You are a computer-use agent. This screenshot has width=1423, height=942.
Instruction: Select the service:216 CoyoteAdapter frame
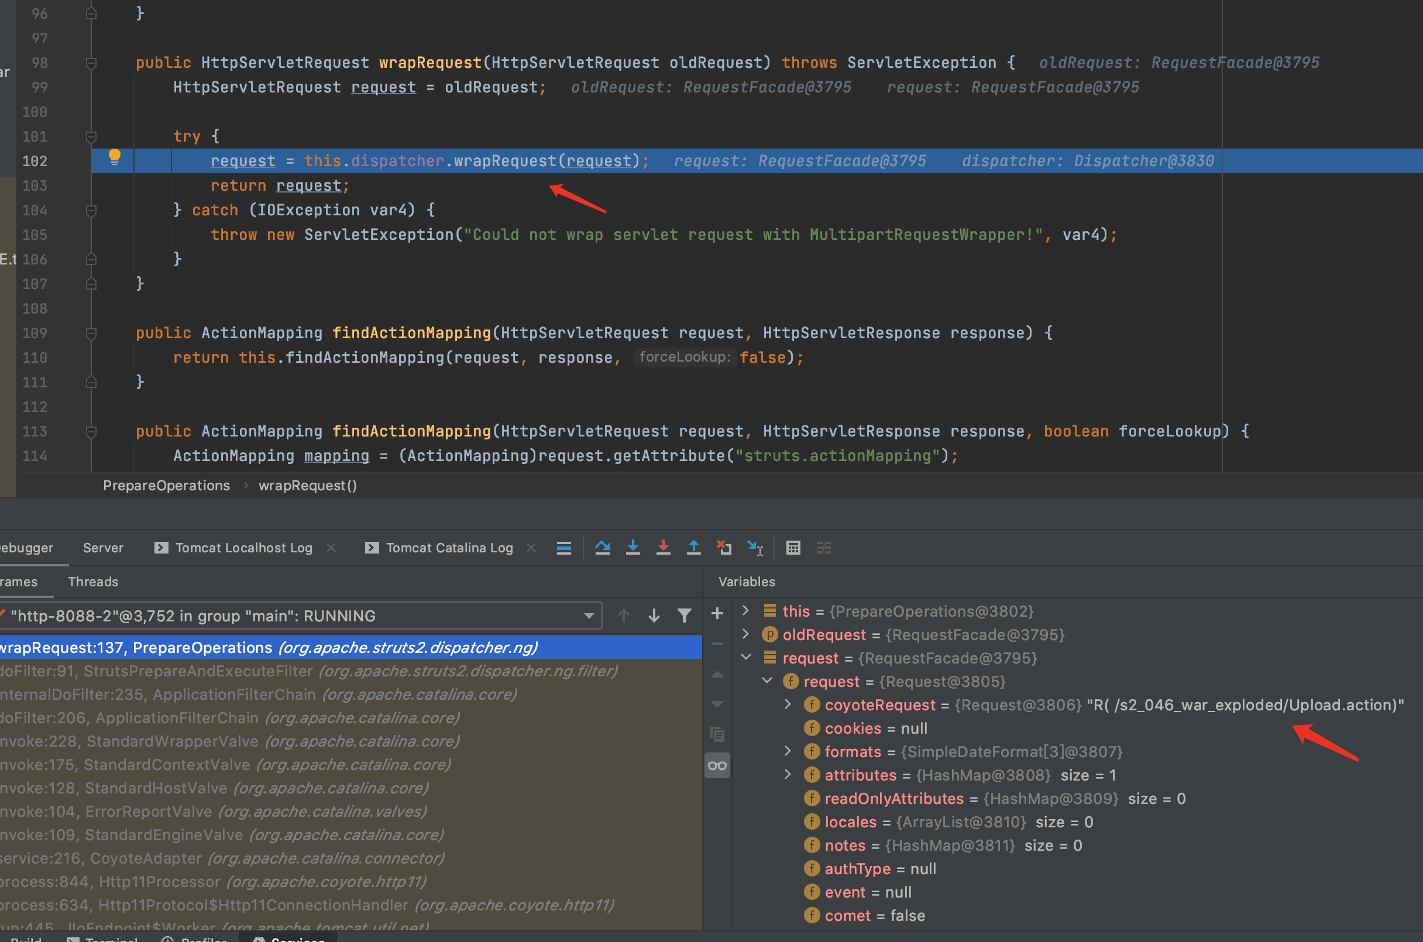351,858
